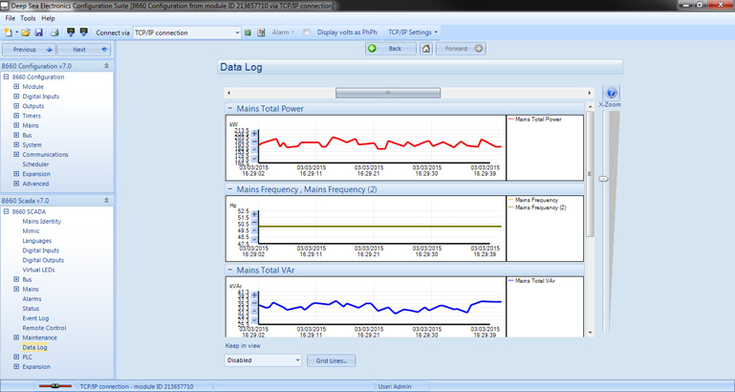Select Languages in the SCADA tree
Screen dimensions: 735x392
37,241
